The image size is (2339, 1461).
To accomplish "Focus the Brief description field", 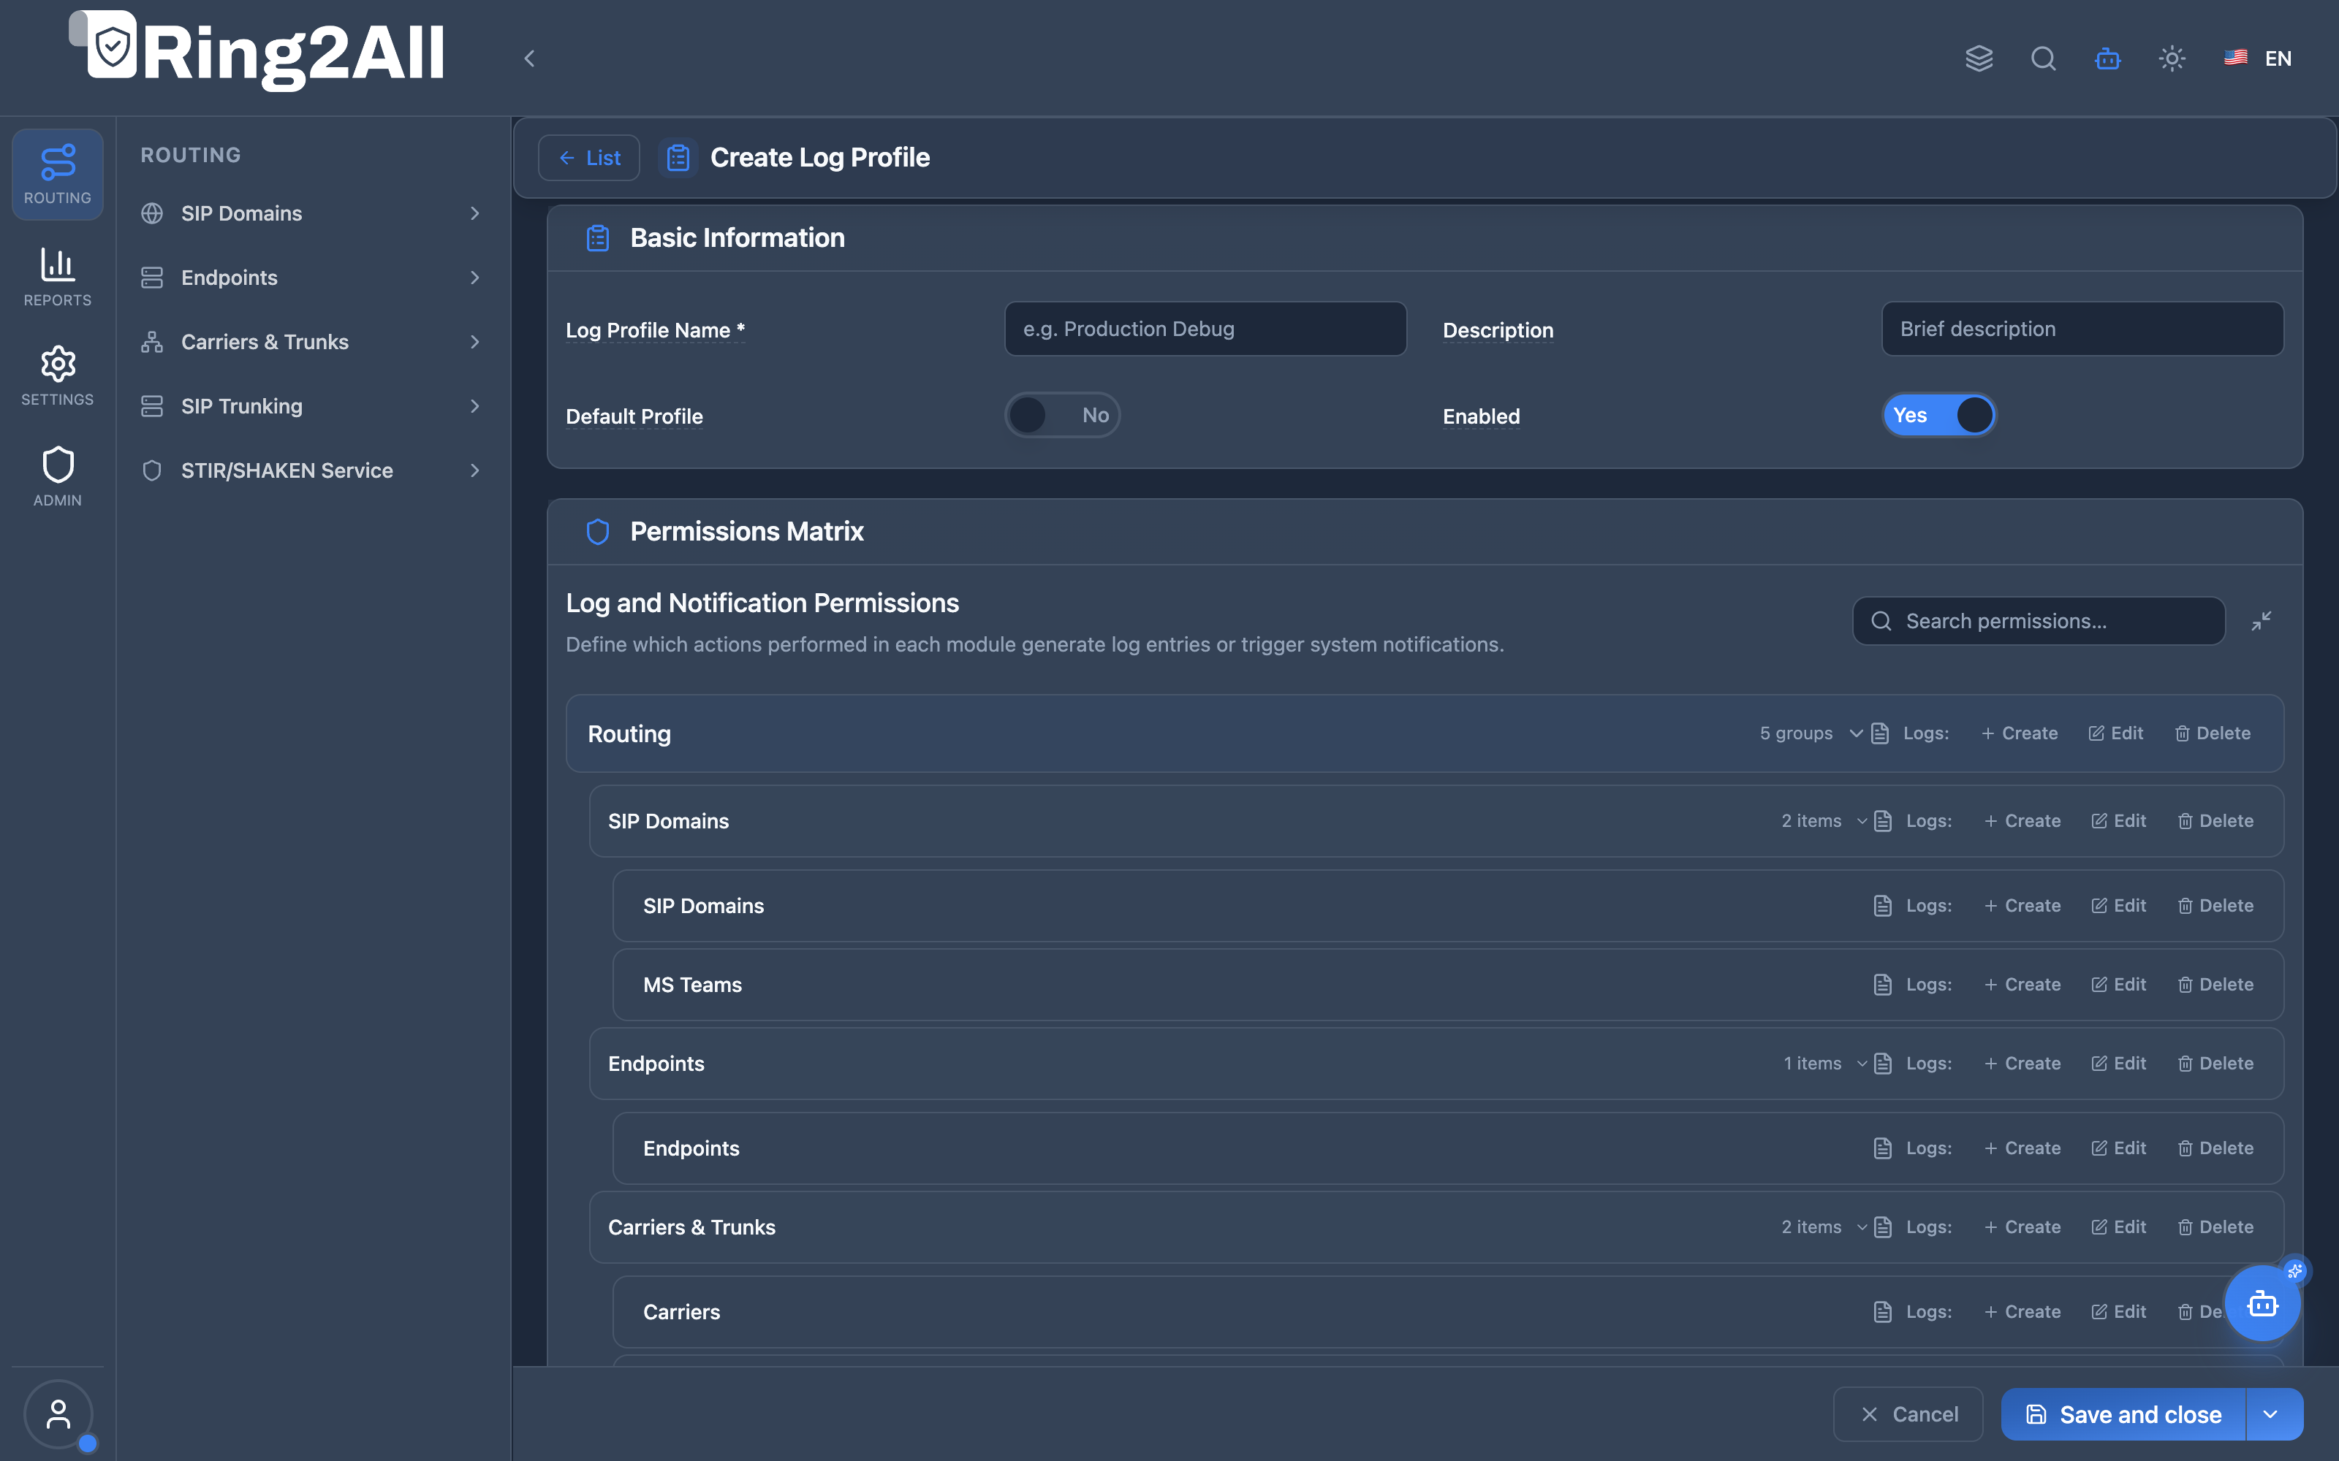I will pos(2082,329).
